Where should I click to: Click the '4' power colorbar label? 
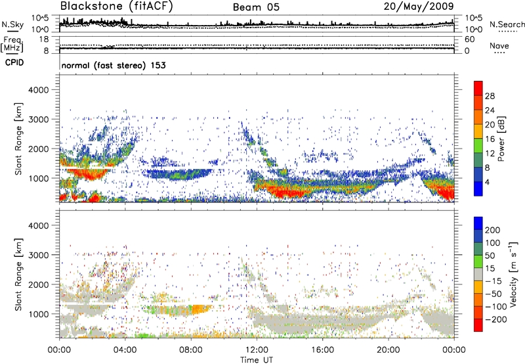tap(487, 182)
